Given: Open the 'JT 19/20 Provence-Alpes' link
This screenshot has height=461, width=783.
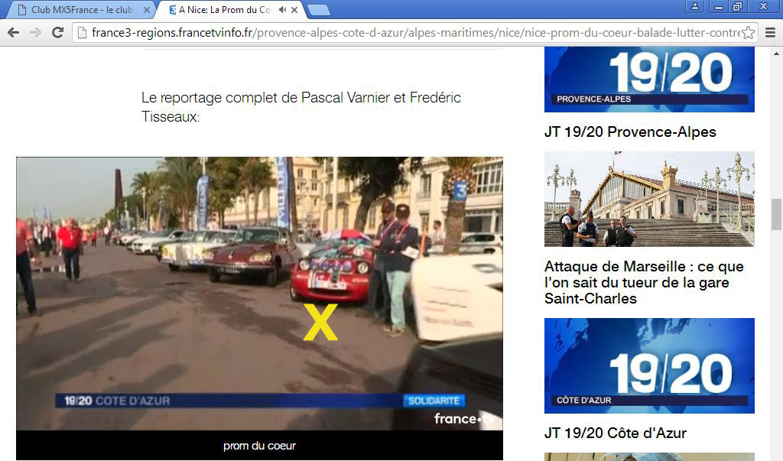Looking at the screenshot, I should pyautogui.click(x=630, y=131).
